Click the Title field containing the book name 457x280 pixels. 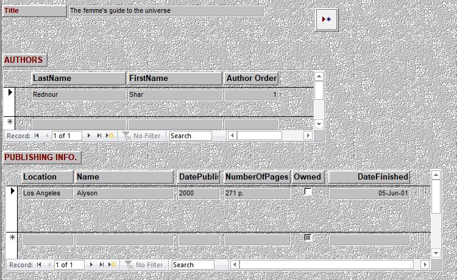pos(166,11)
